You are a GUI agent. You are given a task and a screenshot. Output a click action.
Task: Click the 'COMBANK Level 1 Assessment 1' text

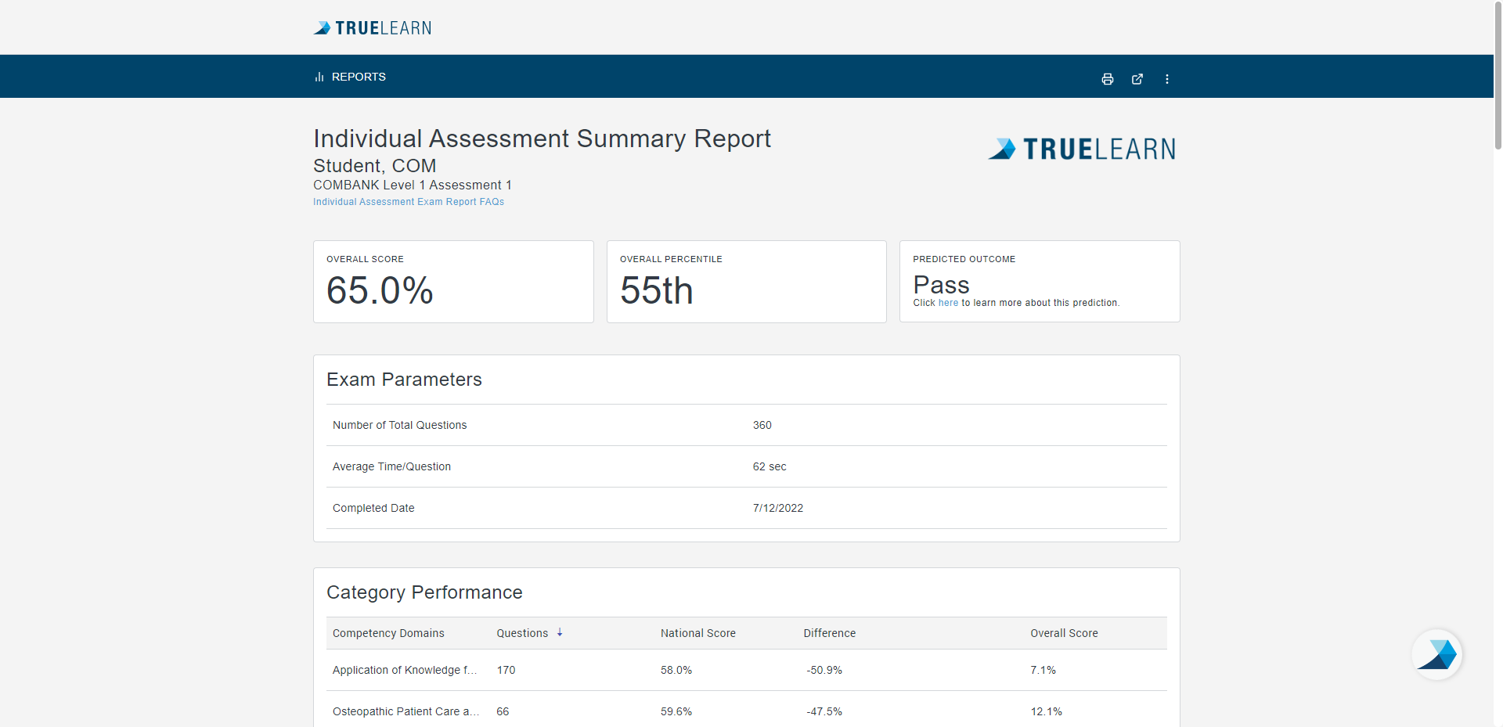413,185
